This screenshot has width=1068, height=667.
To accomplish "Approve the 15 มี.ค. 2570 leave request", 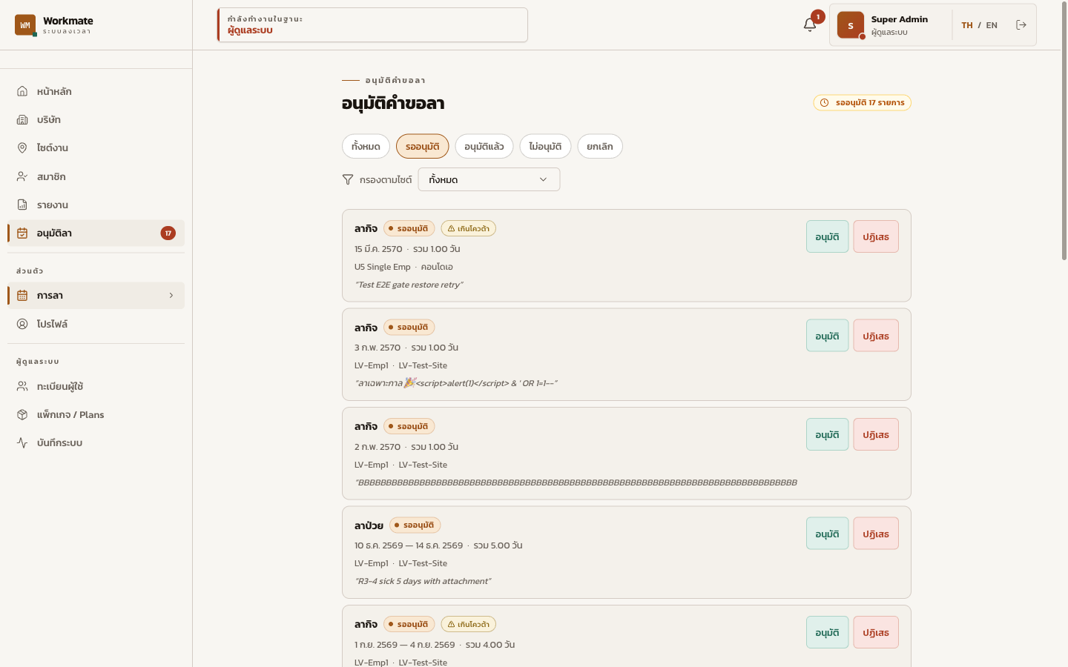I will click(827, 236).
